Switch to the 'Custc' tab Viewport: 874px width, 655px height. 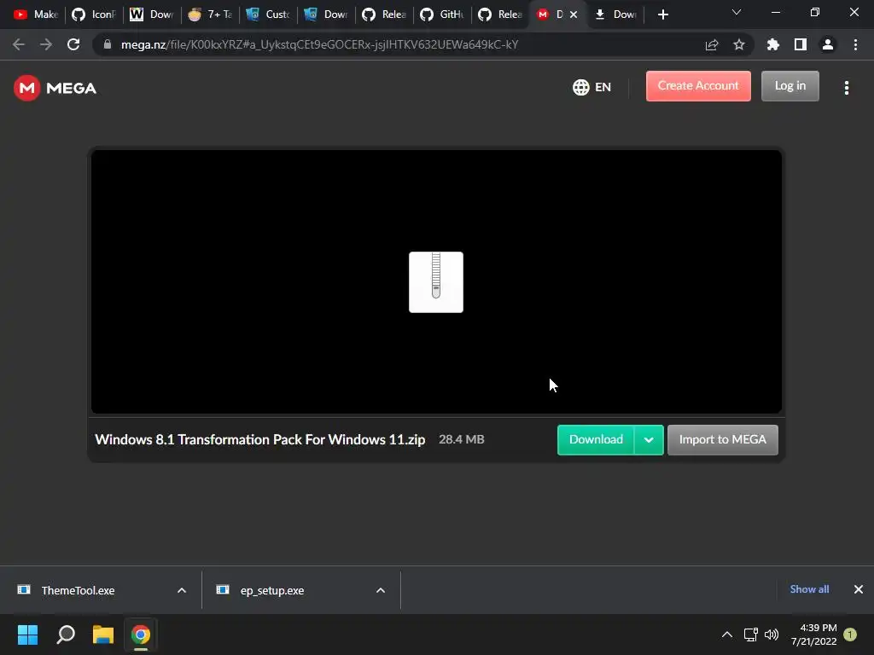click(x=268, y=14)
